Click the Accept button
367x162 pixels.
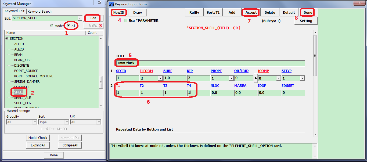click(x=251, y=12)
